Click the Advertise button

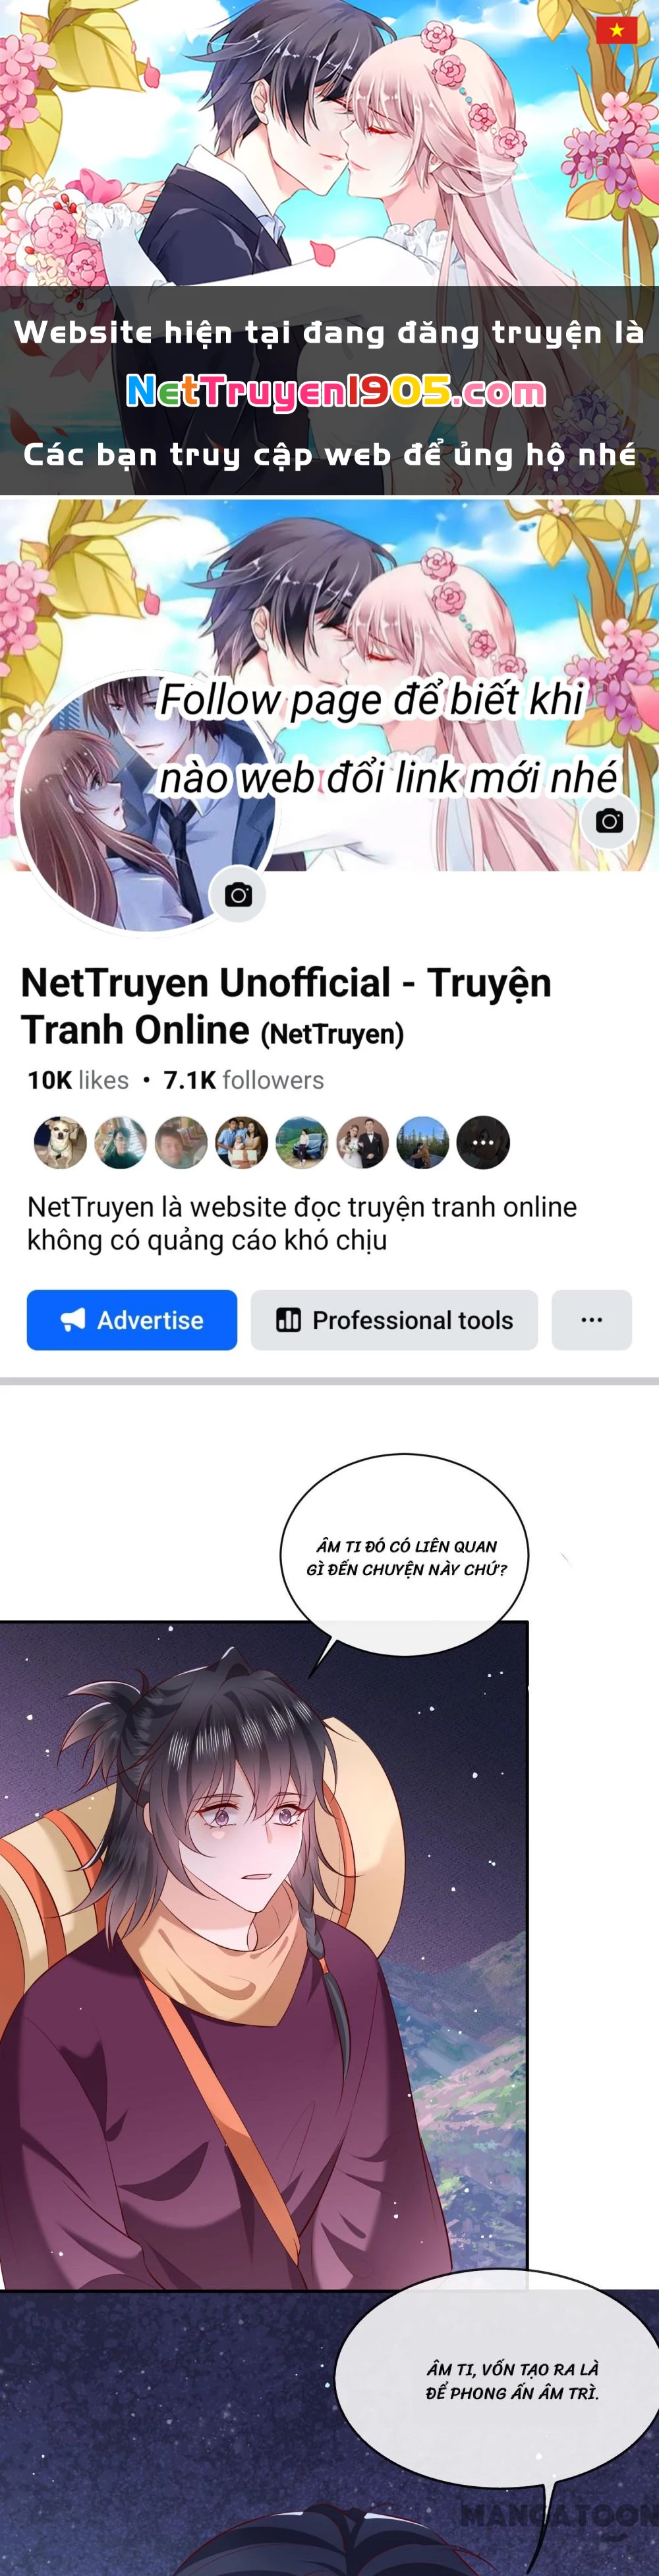coord(132,1320)
